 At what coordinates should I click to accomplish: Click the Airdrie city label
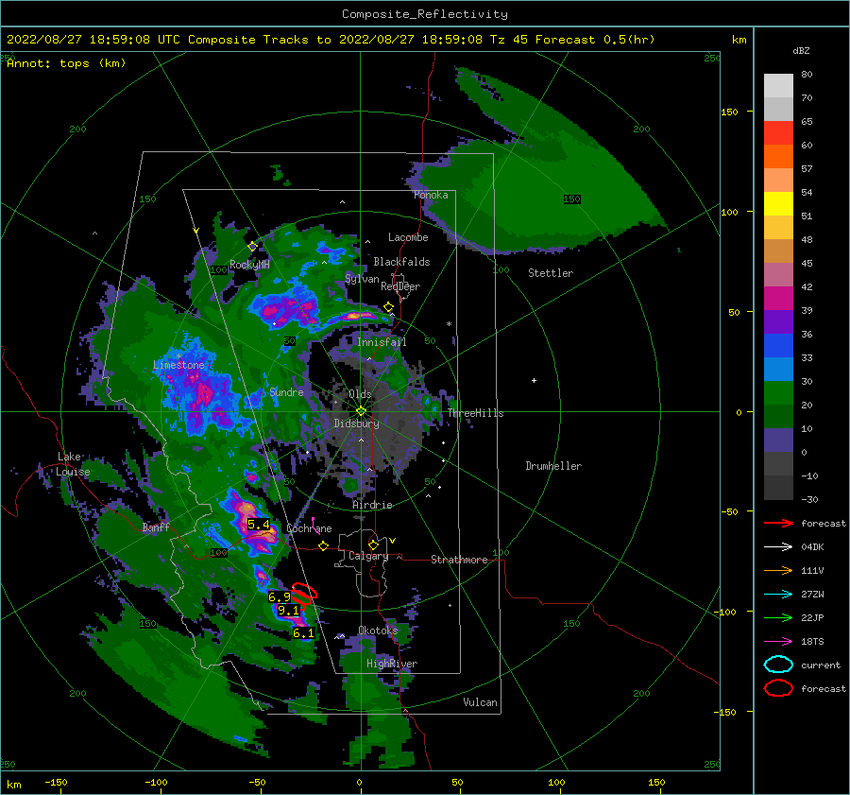[x=372, y=505]
